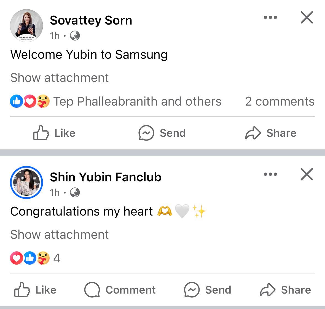The height and width of the screenshot is (309, 325).
Task: Expand attachment under "Welcome Yubin to Samsung"
Action: [x=59, y=78]
